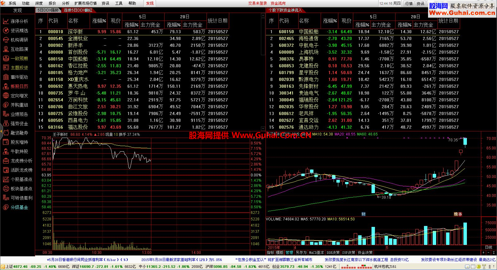Screen dimensions: 497x270
Task: Open the 帮助 menu
Action: (132, 3)
